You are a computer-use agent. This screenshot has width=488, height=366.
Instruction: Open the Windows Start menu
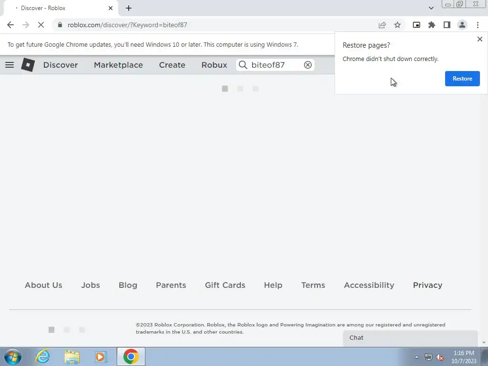pyautogui.click(x=13, y=356)
